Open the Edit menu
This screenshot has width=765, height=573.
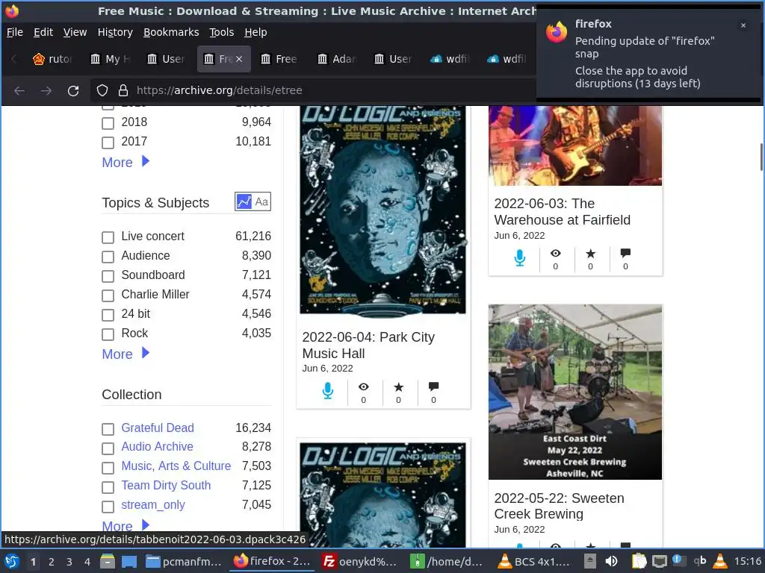pos(43,32)
